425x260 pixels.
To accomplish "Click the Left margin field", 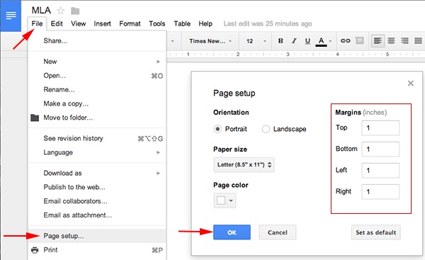I will pyautogui.click(x=380, y=170).
